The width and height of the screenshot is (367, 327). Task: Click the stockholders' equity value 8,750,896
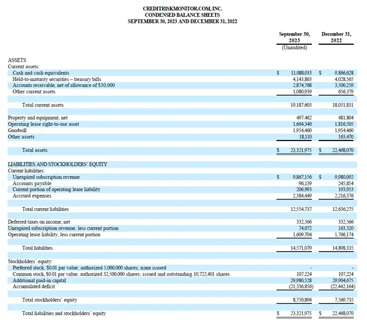(302, 300)
